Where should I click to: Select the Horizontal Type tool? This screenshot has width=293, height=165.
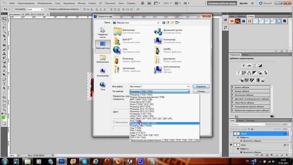[4, 84]
